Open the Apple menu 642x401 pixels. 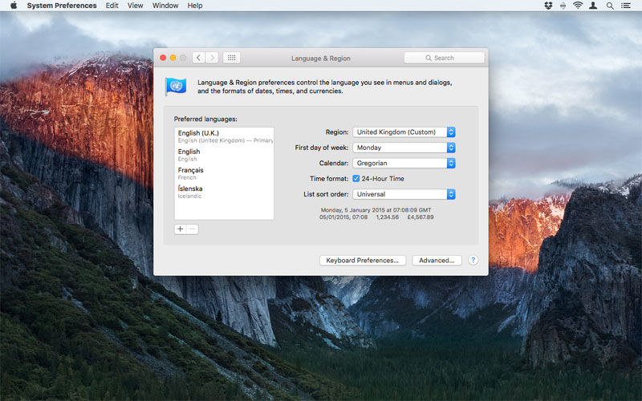coord(14,6)
